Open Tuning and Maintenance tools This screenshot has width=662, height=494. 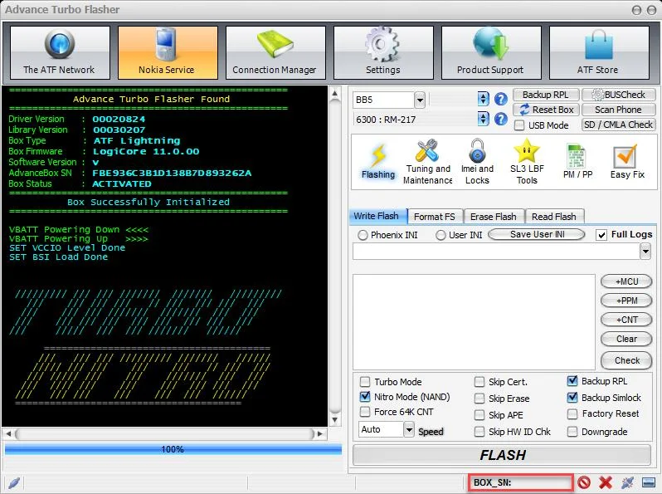point(428,161)
